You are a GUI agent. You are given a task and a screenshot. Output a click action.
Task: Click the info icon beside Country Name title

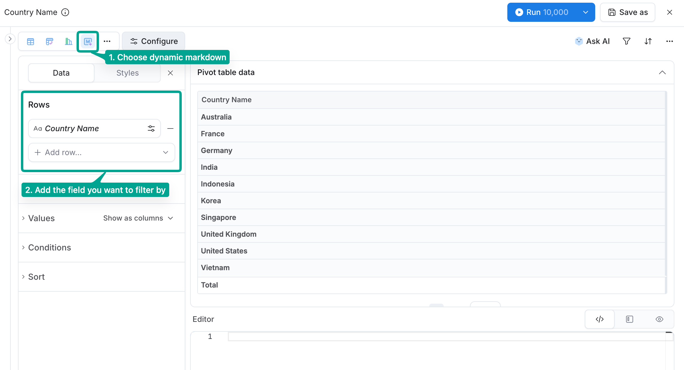pos(65,12)
